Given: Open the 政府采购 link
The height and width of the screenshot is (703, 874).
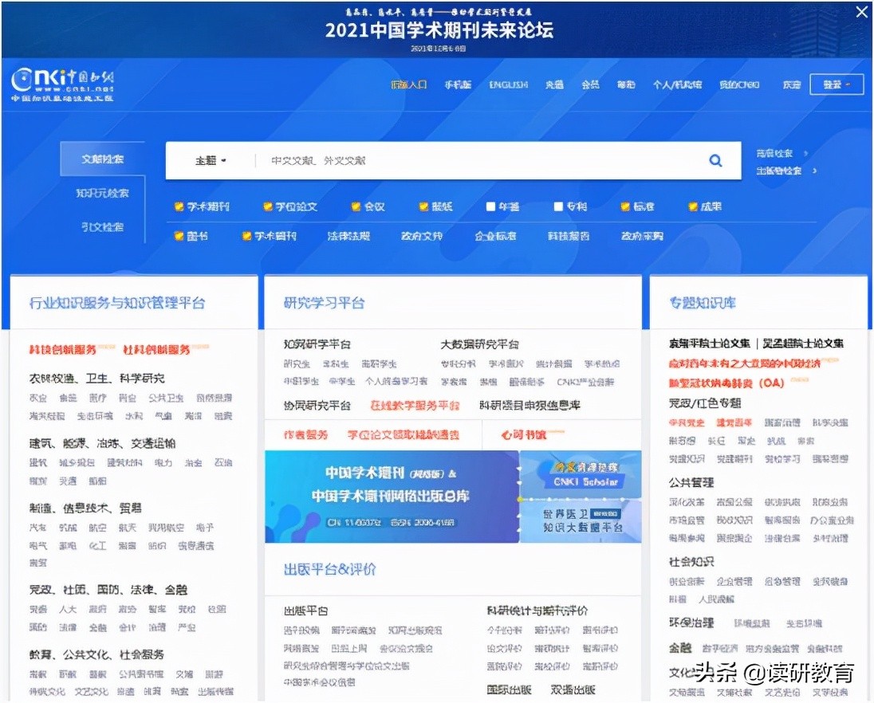Looking at the screenshot, I should click(x=642, y=236).
